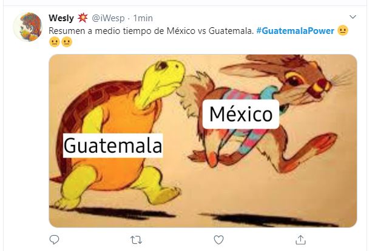Click the Guatemala label on the turtle
The width and height of the screenshot is (375, 251).
point(113,146)
